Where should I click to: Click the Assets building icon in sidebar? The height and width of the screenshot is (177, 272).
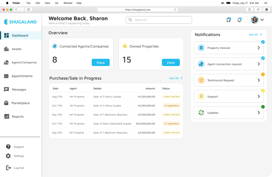click(6, 49)
